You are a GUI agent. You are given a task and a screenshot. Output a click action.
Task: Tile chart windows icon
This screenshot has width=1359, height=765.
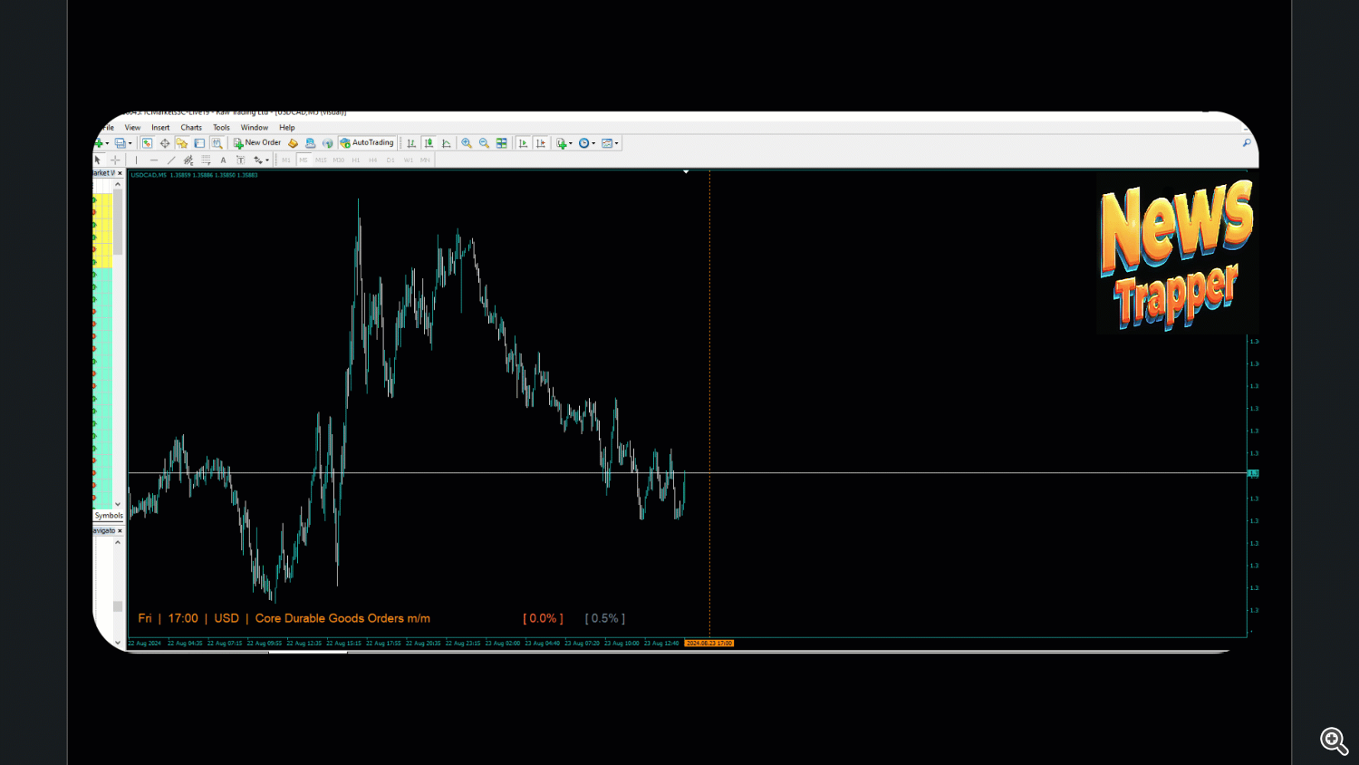[x=501, y=143]
